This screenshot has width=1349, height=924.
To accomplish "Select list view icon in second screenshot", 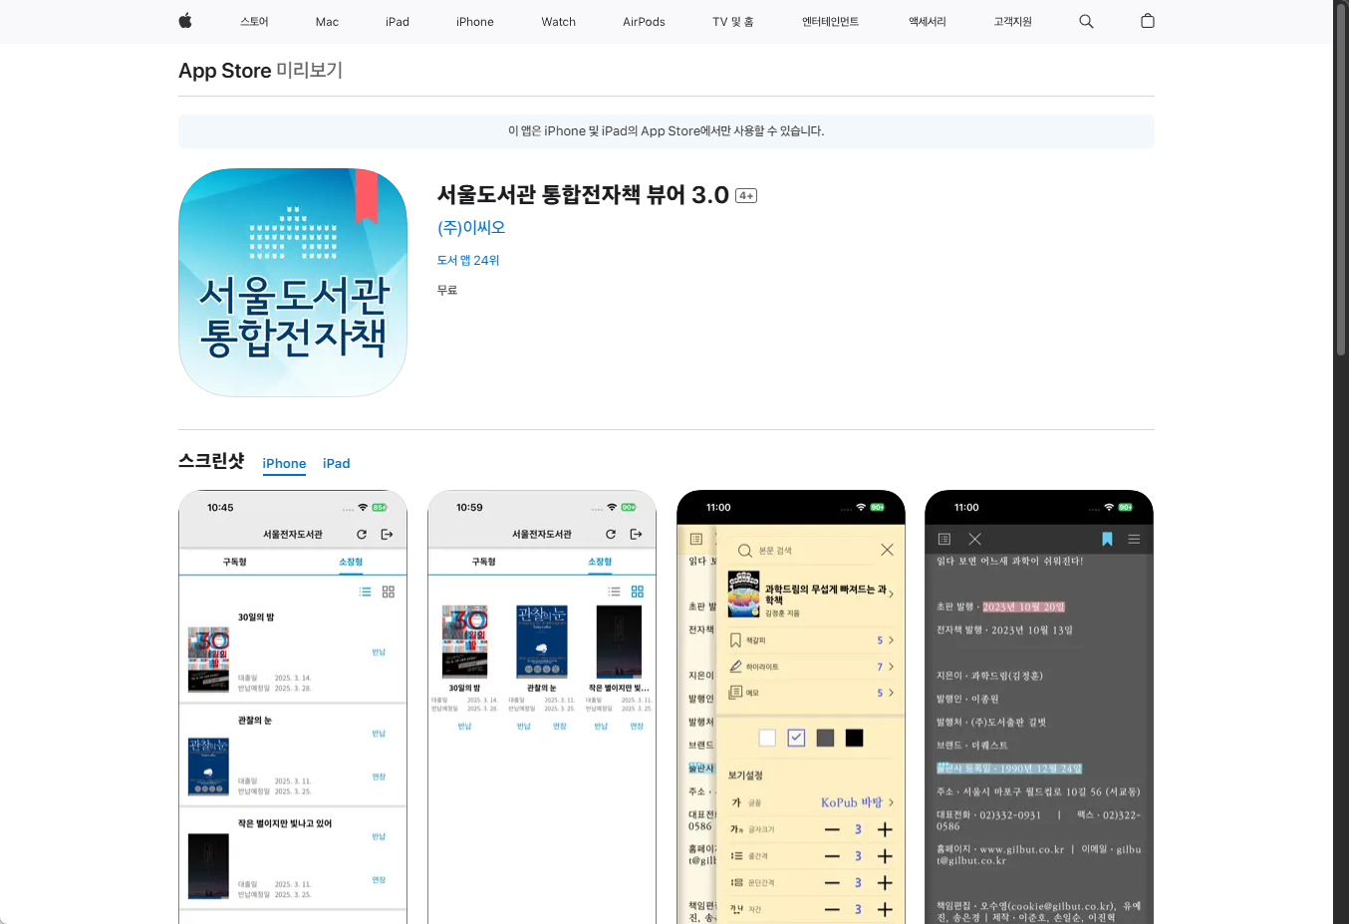I will [614, 591].
